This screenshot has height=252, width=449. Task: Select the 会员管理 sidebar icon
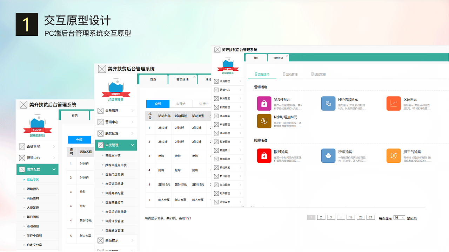coord(217,81)
